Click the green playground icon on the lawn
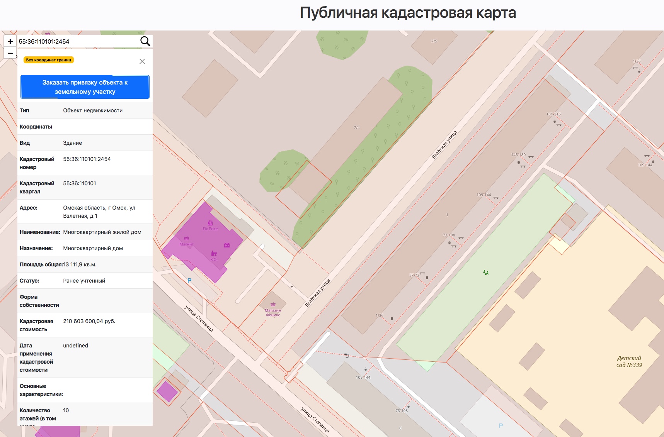Image resolution: width=664 pixels, height=437 pixels. click(486, 273)
